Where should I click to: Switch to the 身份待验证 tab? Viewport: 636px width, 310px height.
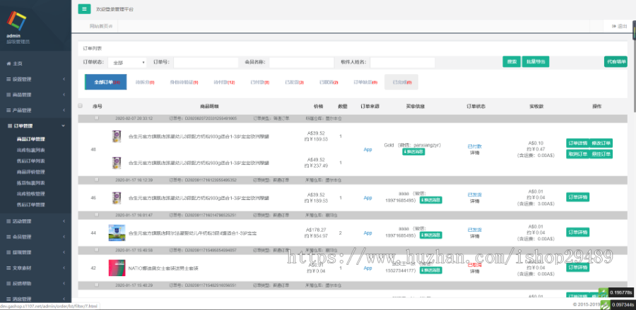point(184,82)
